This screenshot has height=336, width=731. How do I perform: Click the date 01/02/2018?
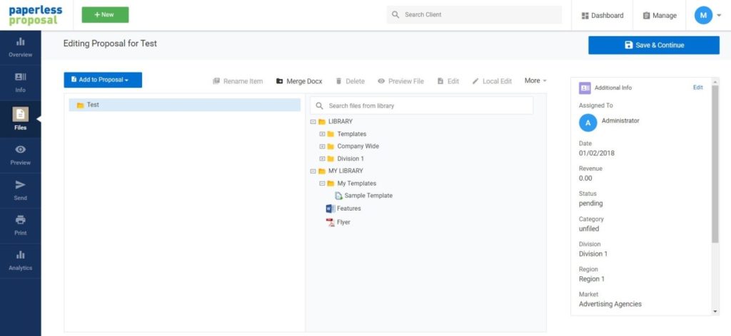597,153
